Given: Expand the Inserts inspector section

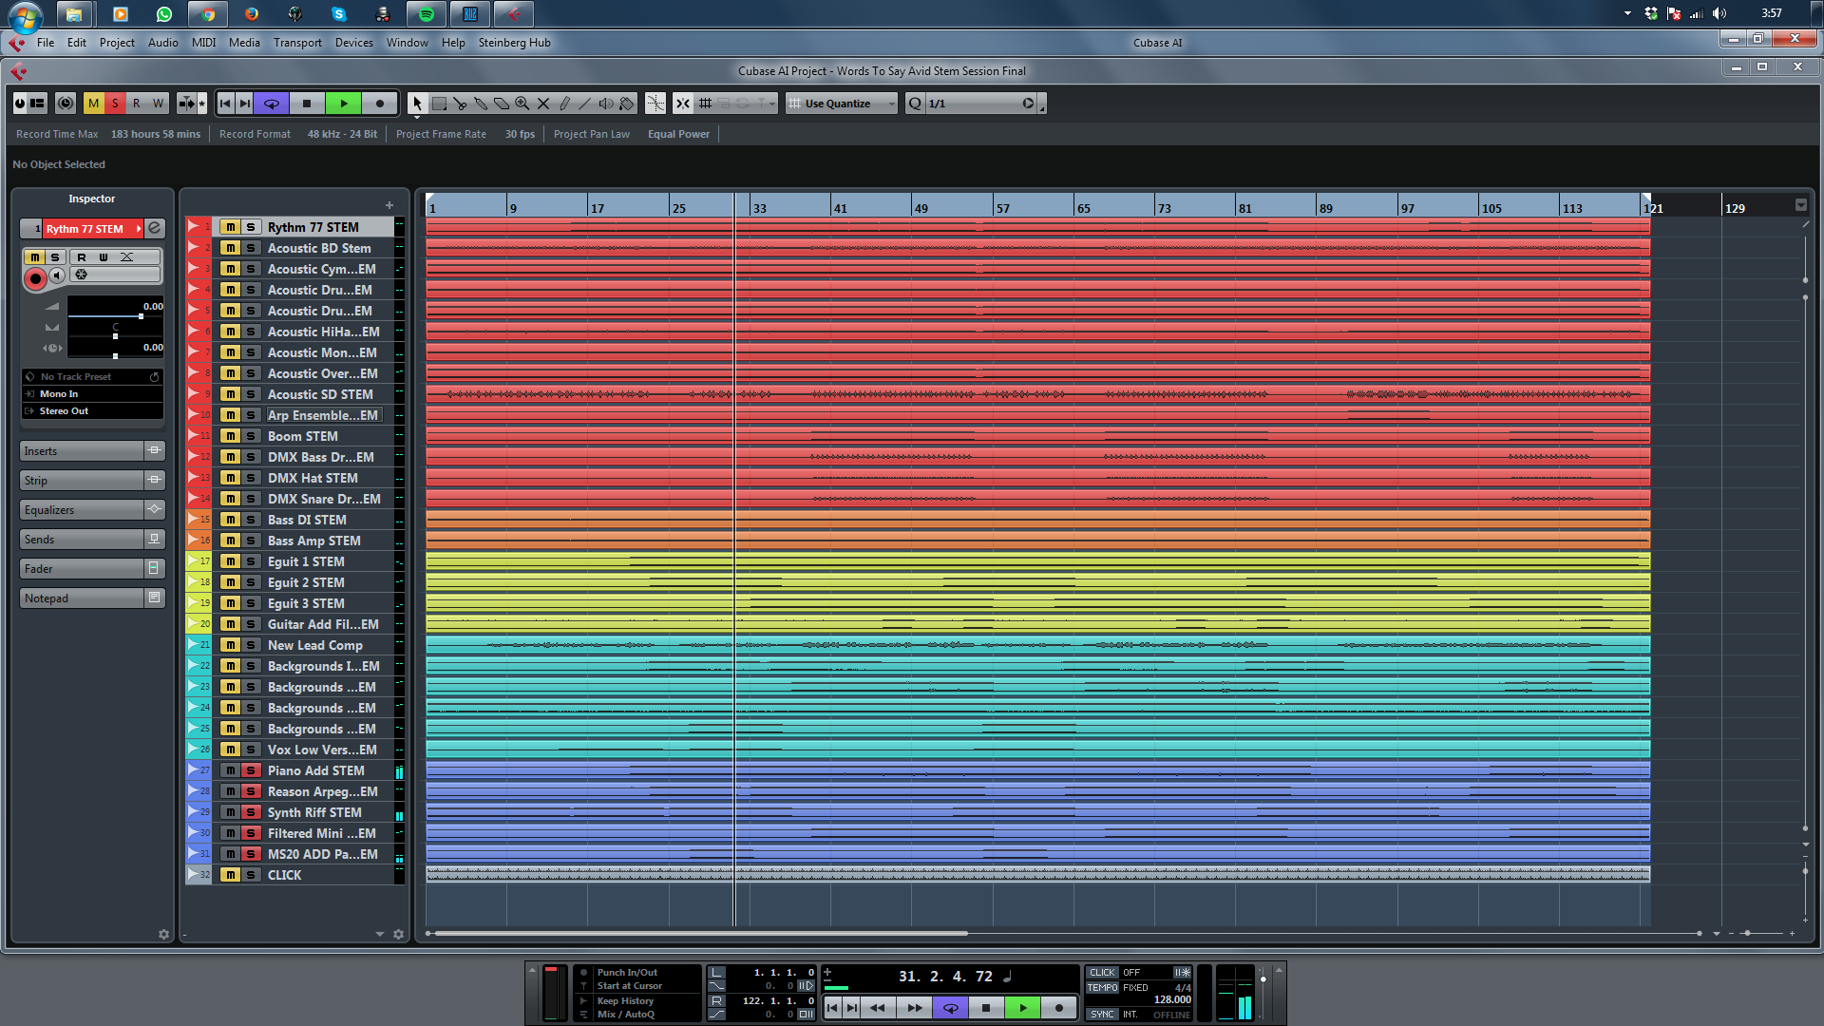Looking at the screenshot, I should [82, 451].
